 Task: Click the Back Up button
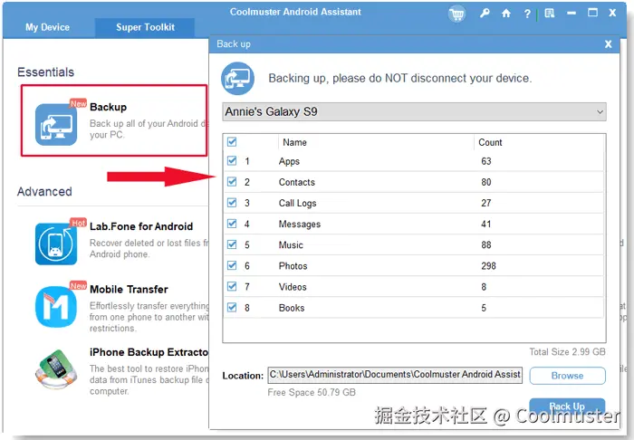[567, 407]
